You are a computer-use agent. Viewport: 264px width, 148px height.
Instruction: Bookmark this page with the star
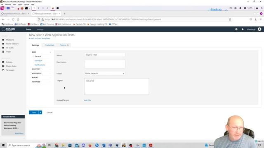point(230,19)
